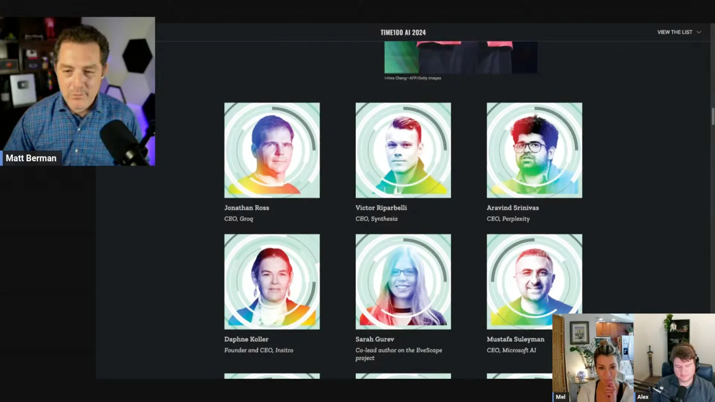Click the Victor Riparbelli name link
The width and height of the screenshot is (715, 402).
click(x=381, y=208)
